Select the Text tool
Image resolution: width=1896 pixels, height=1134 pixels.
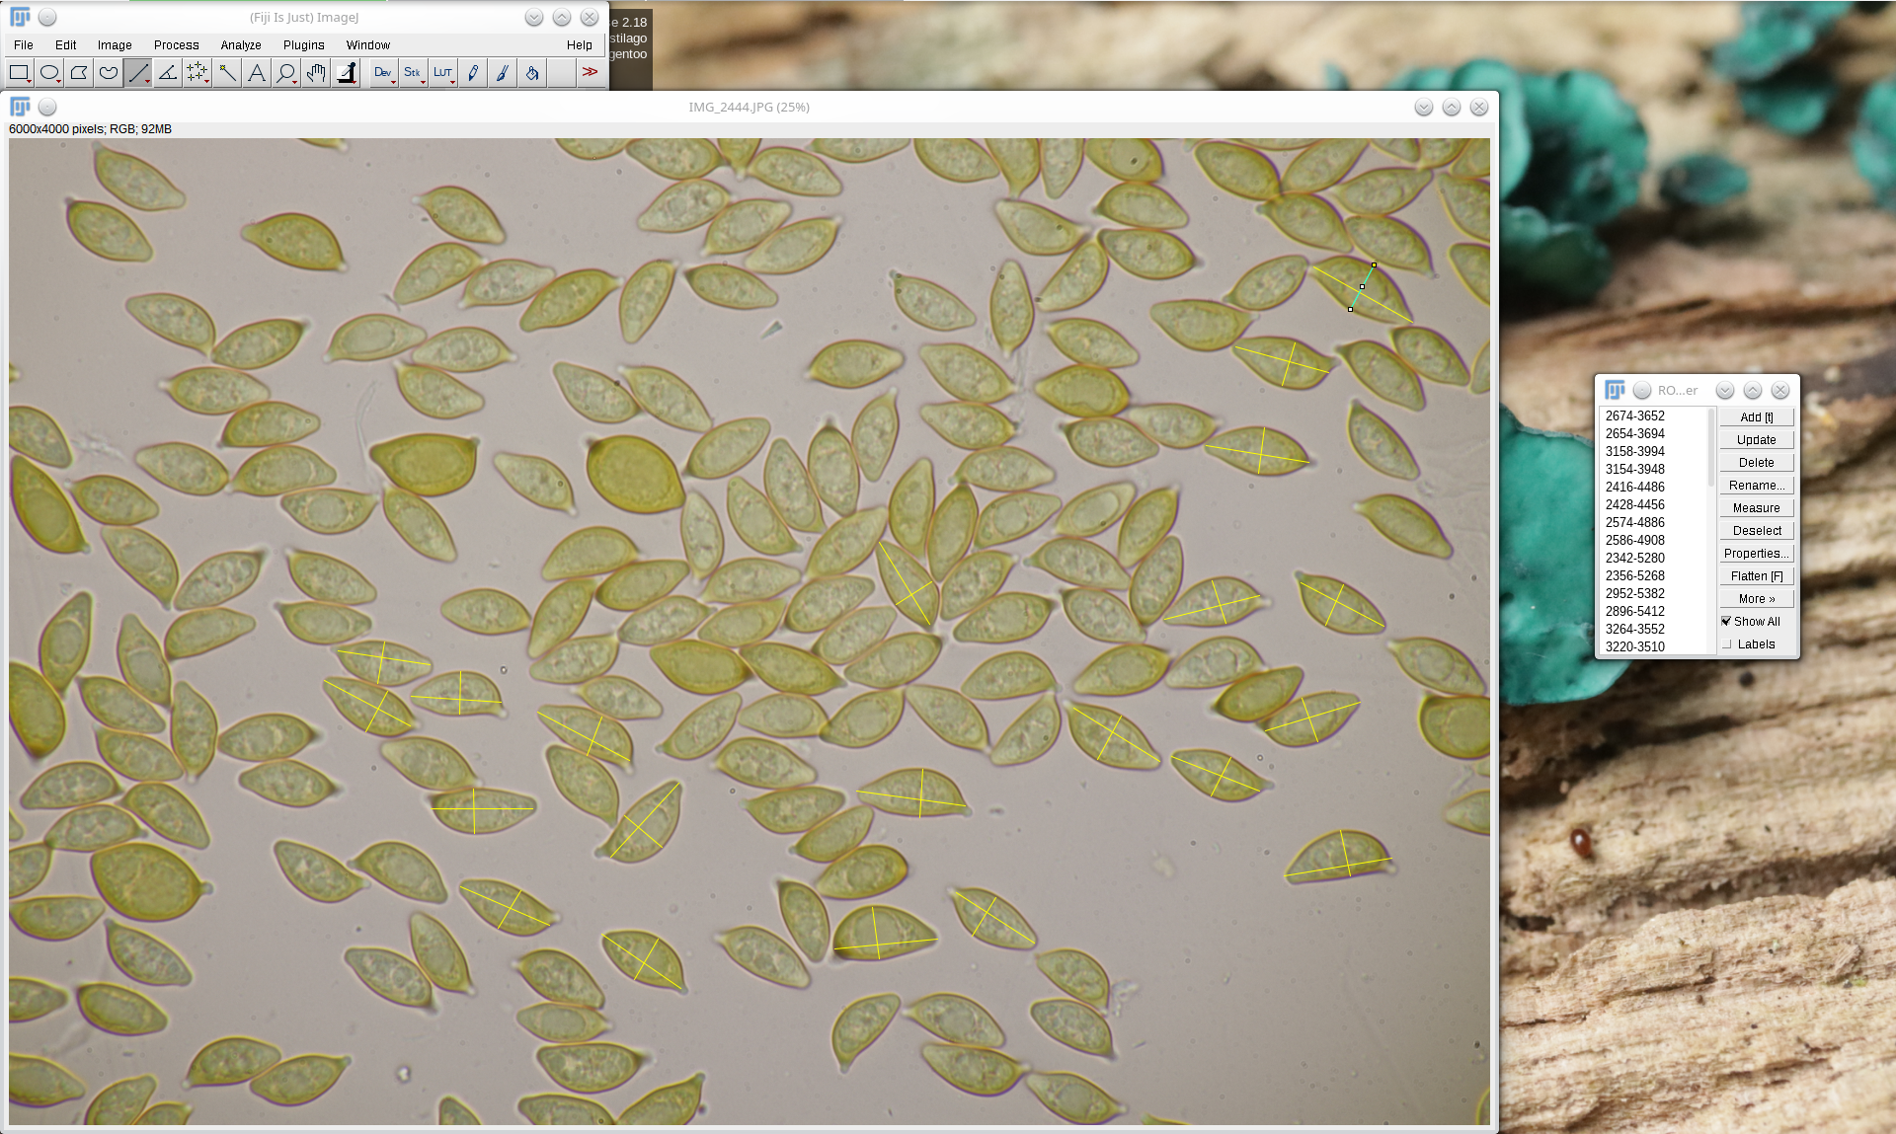pos(257,72)
